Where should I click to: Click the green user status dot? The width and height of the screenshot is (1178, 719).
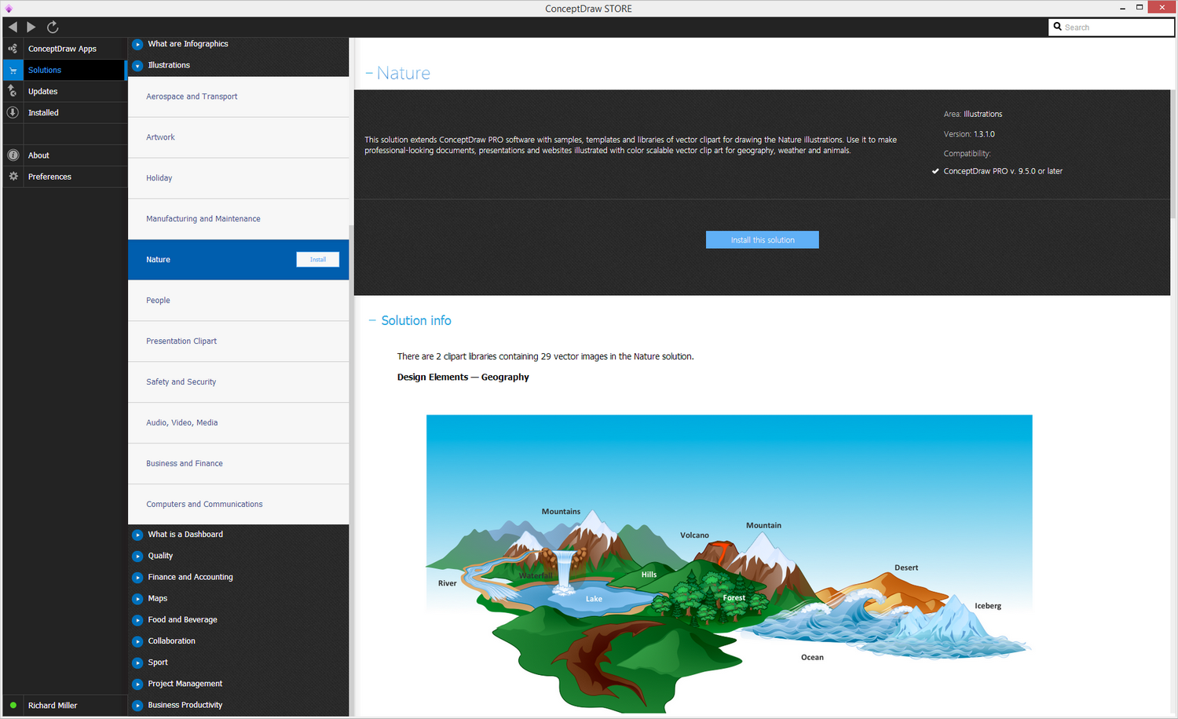(13, 705)
